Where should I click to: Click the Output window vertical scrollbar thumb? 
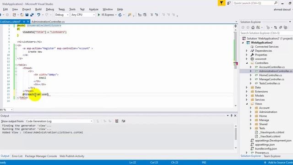[236, 134]
